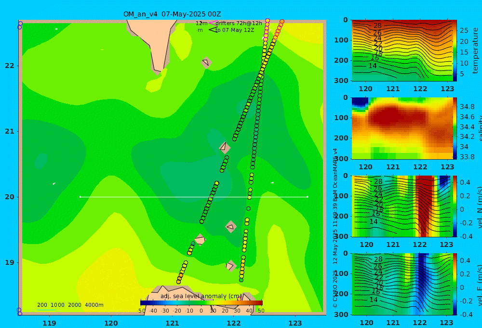Click the '34.8' tick on salinity colorbar

pyautogui.click(x=467, y=107)
